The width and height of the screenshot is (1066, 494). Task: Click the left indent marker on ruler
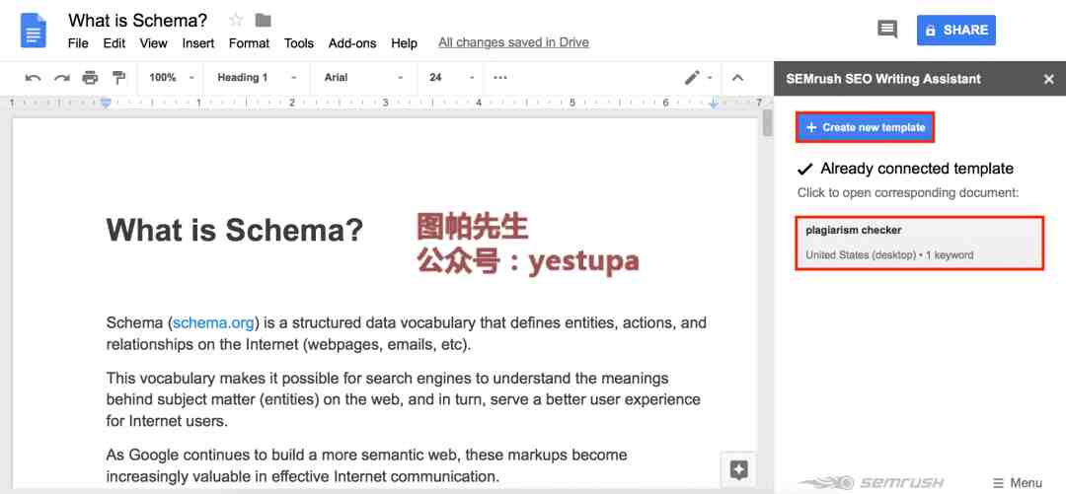point(106,103)
